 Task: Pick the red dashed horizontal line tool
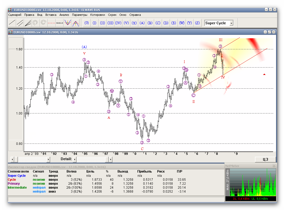[x=52, y=23]
